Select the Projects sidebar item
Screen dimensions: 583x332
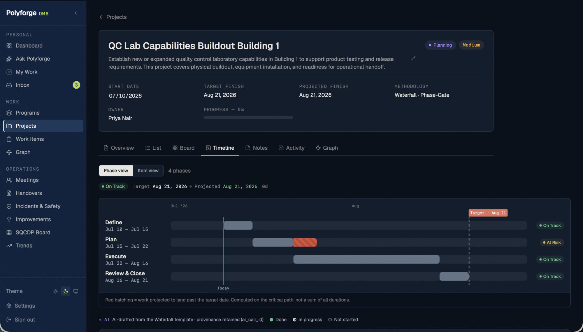[x=43, y=126]
